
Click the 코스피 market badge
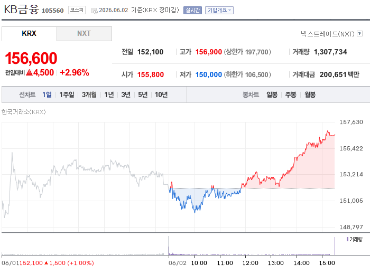click(77, 10)
